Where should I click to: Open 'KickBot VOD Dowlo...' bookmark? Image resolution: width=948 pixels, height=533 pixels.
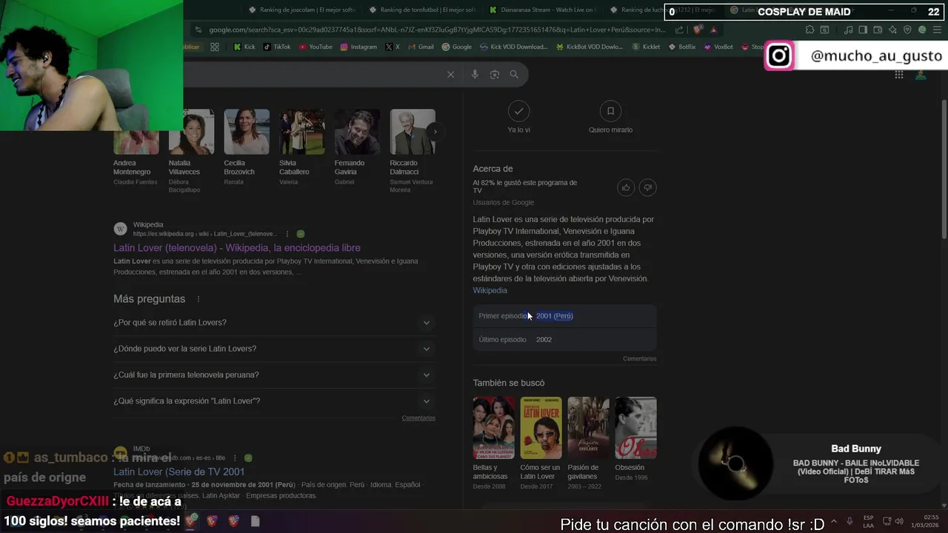(590, 47)
